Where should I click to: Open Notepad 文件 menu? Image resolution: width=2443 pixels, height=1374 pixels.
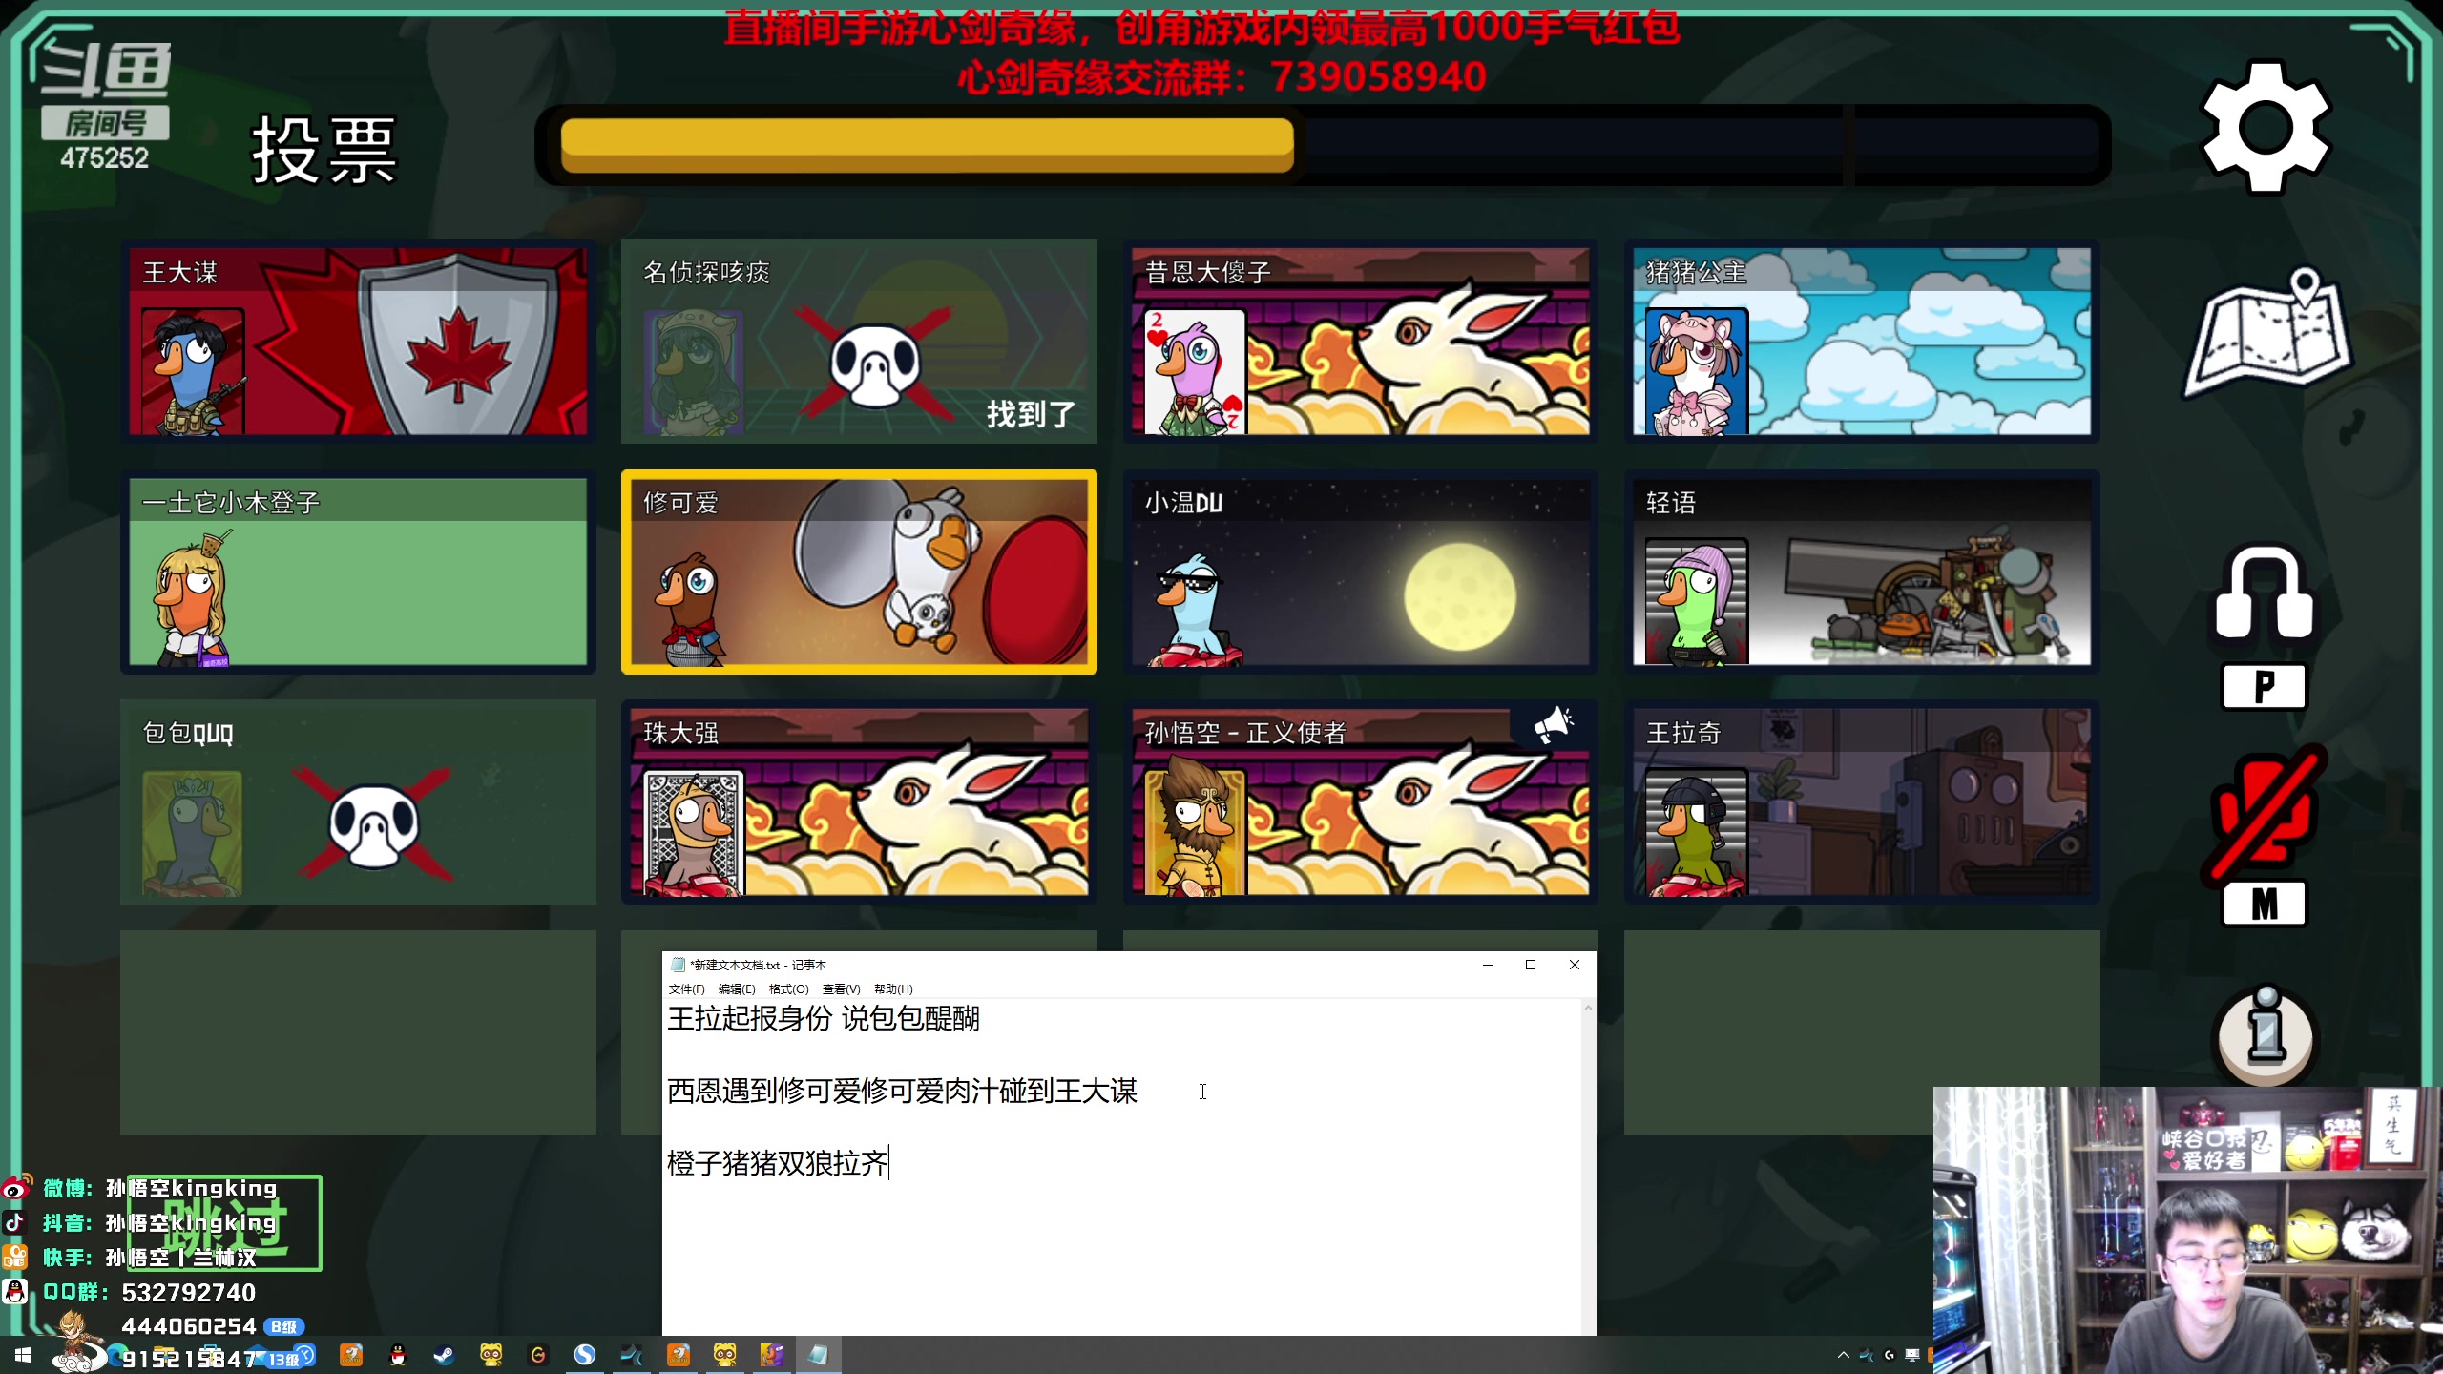click(686, 989)
